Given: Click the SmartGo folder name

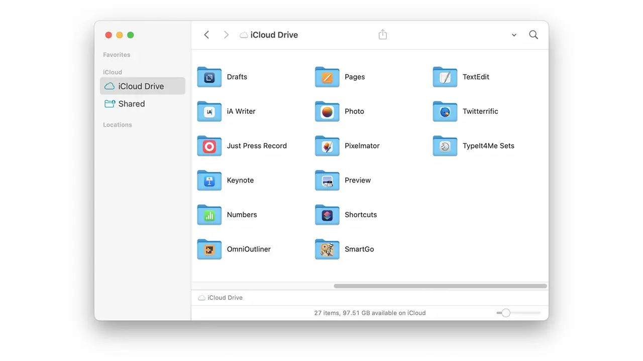Looking at the screenshot, I should coord(359,249).
